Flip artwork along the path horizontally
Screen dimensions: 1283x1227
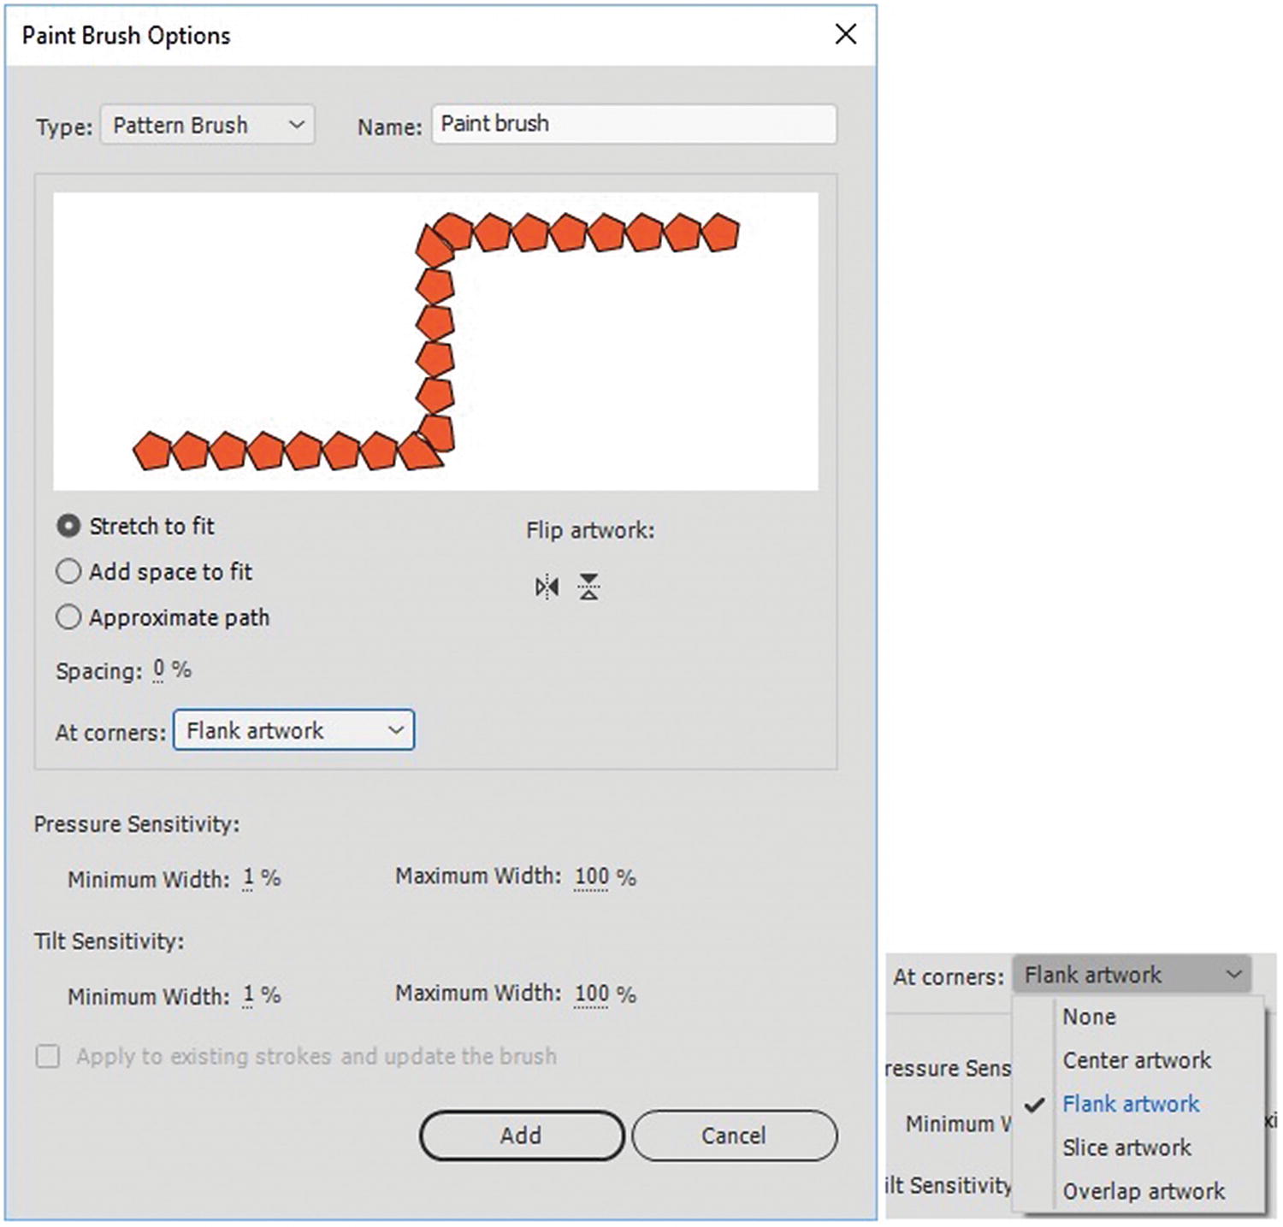(x=547, y=587)
